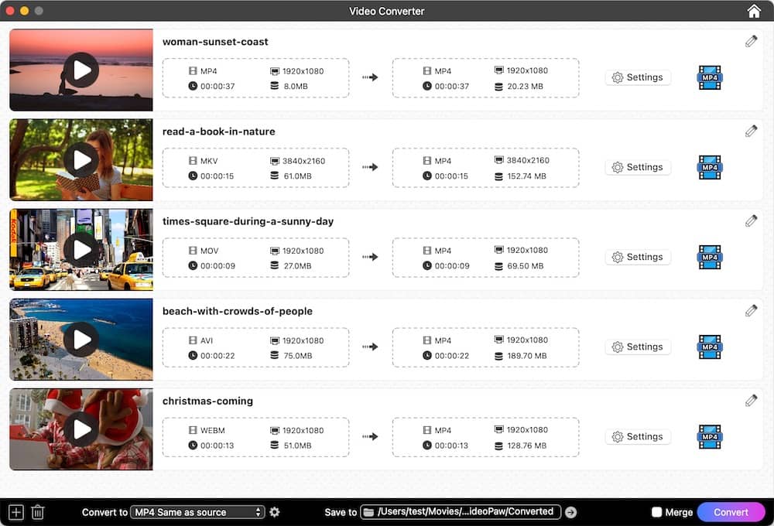Image resolution: width=774 pixels, height=526 pixels.
Task: Edit the name of woman-sunset-coast
Action: pyautogui.click(x=751, y=40)
